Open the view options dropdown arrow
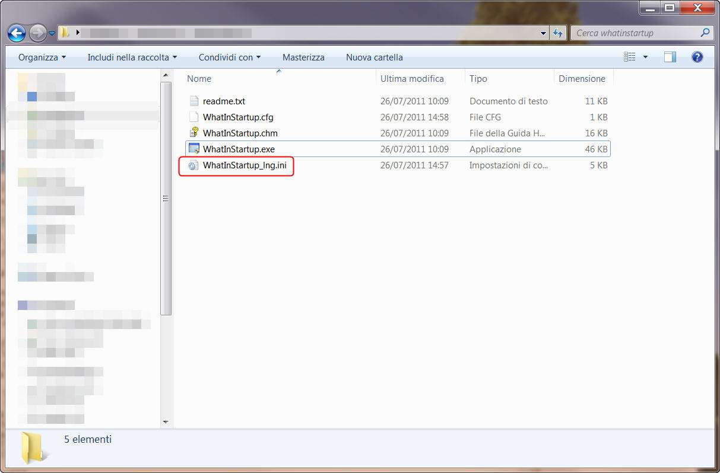This screenshot has width=720, height=473. (646, 57)
